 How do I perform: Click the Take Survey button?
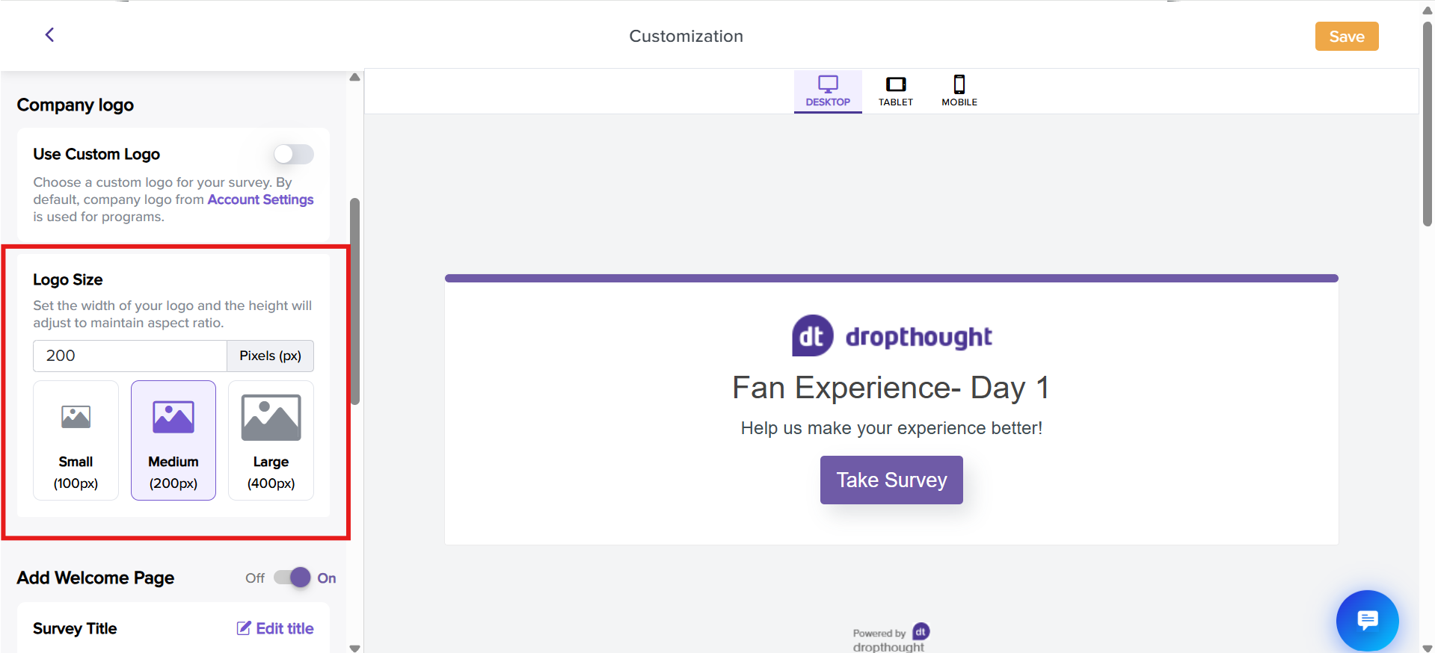pyautogui.click(x=891, y=480)
